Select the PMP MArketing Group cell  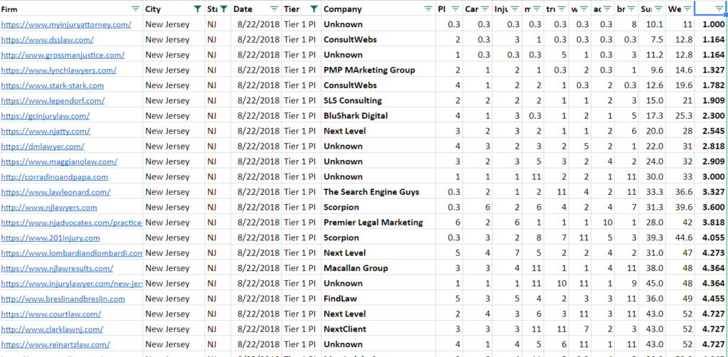tap(378, 70)
